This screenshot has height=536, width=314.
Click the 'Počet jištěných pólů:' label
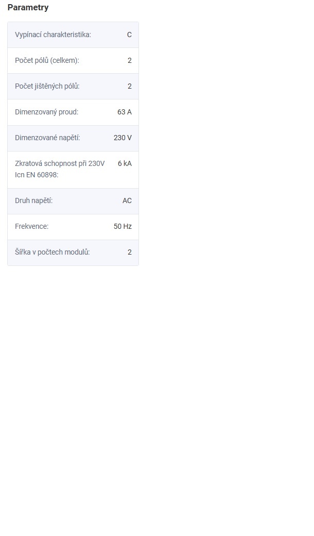47,86
